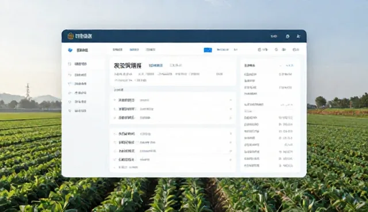This screenshot has height=212, width=368.
Task: Click the round clock-like icon in dark header
Action: click(287, 36)
